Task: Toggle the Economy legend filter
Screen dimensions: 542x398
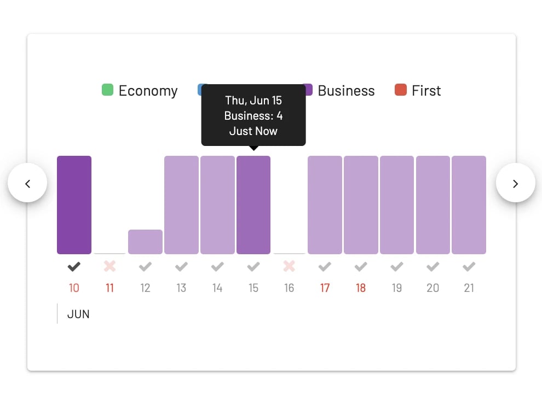Action: [x=140, y=90]
